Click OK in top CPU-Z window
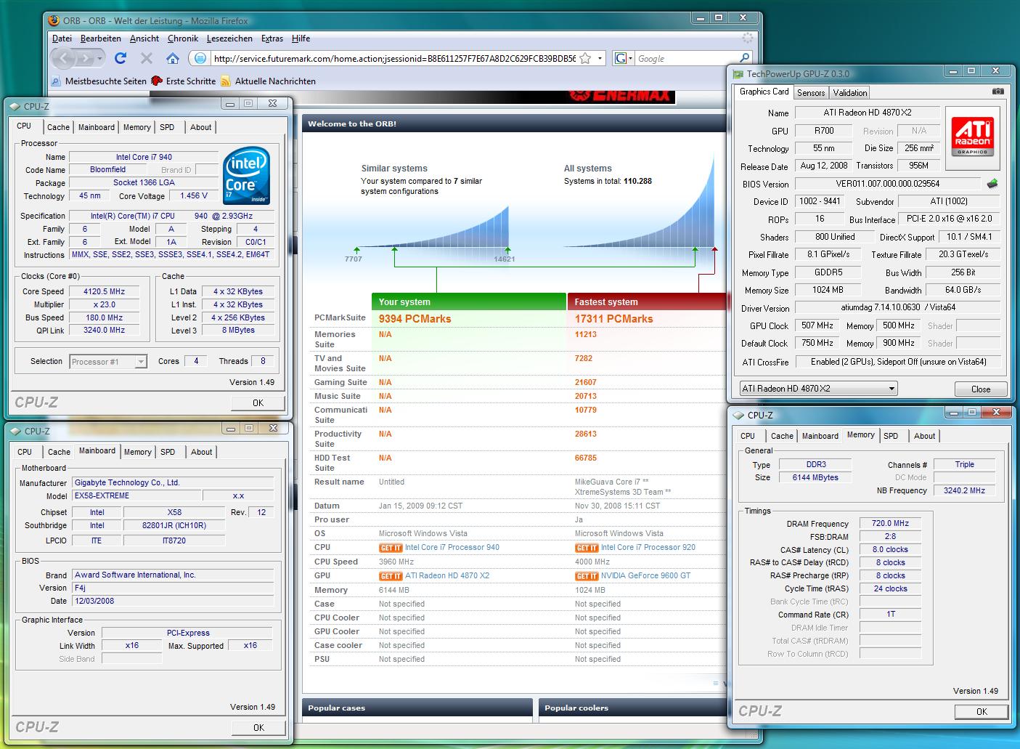1020x749 pixels. tap(258, 402)
